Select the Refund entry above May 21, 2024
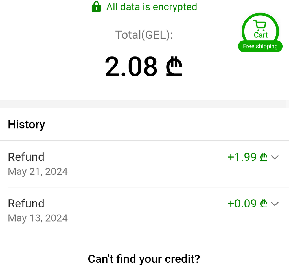The width and height of the screenshot is (289, 274). (26, 157)
